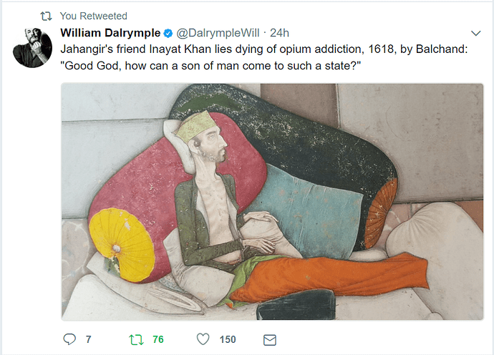Toggle the green retweet icon
The image size is (494, 355).
click(x=136, y=339)
